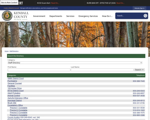The width and height of the screenshot is (150, 120).
Task: Open the Appraisal District category
Action: point(15,100)
